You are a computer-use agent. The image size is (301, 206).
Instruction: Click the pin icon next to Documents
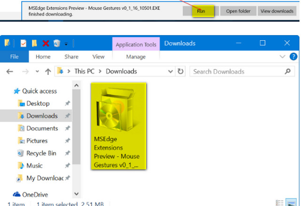coord(67,128)
